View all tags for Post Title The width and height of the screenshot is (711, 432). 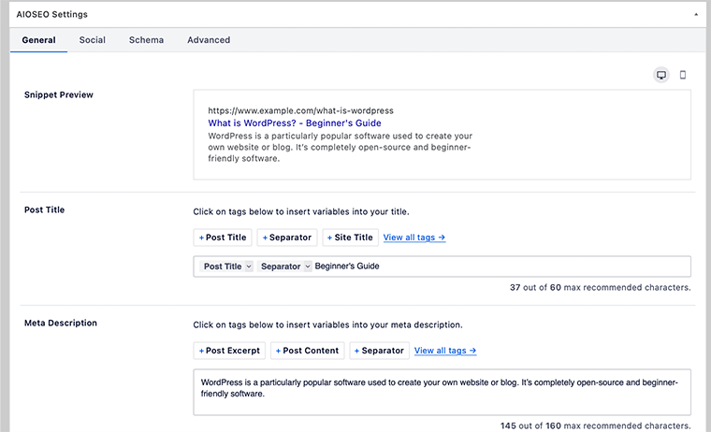point(414,238)
